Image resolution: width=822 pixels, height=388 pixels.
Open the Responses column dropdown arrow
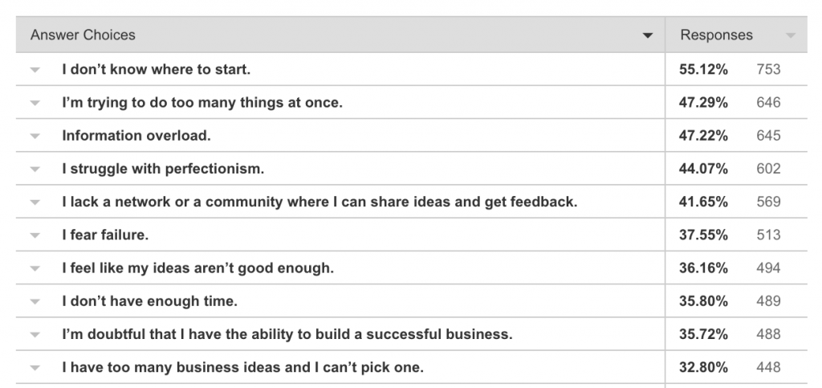(x=791, y=36)
